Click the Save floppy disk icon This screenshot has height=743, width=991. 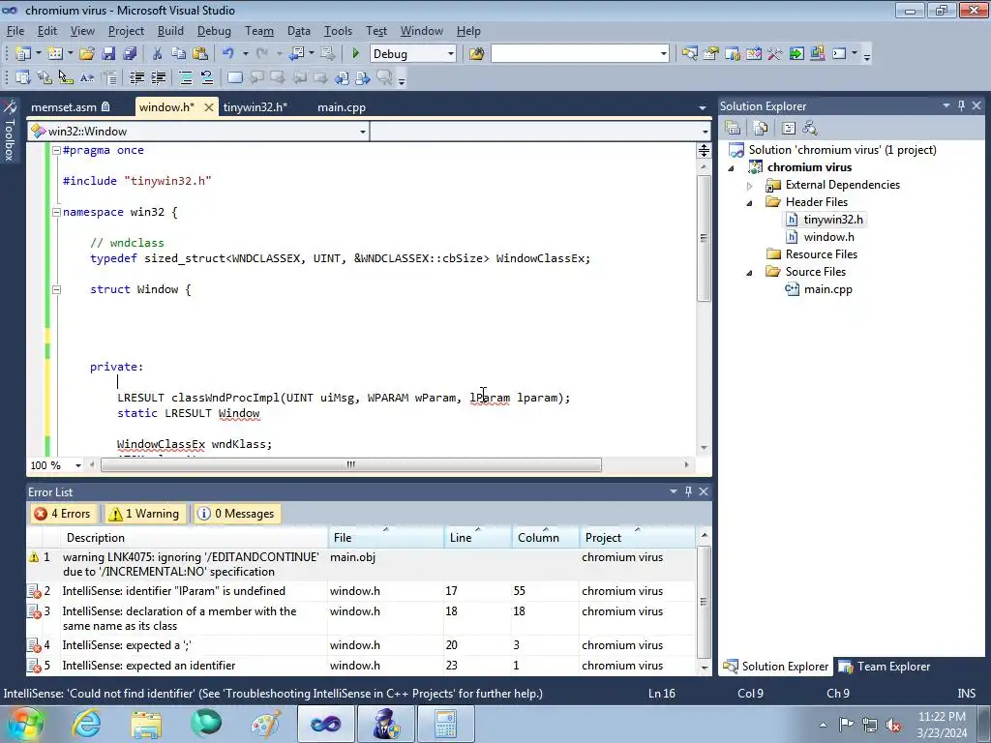pyautogui.click(x=108, y=54)
